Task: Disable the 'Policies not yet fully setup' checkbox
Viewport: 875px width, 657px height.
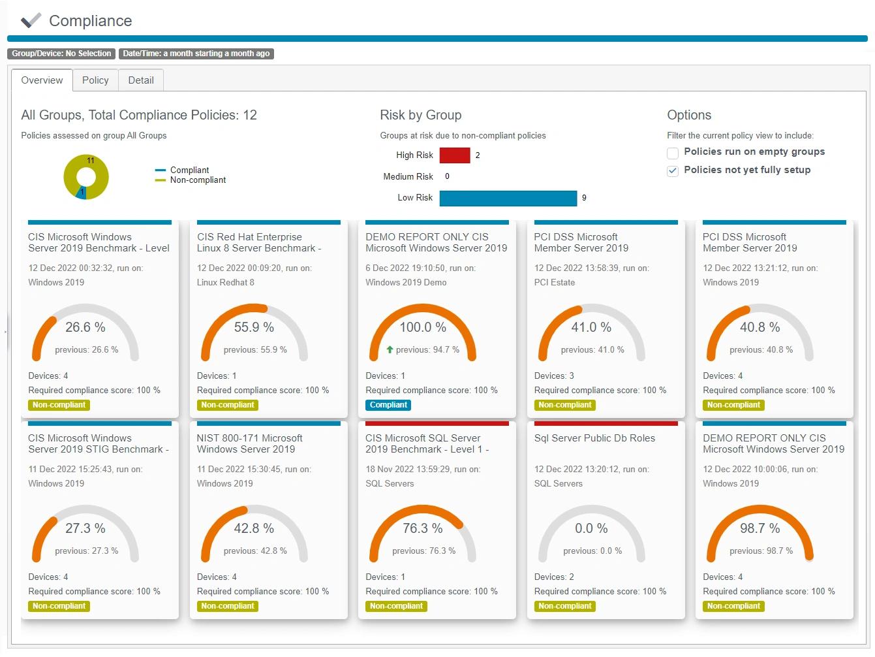Action: [x=672, y=171]
